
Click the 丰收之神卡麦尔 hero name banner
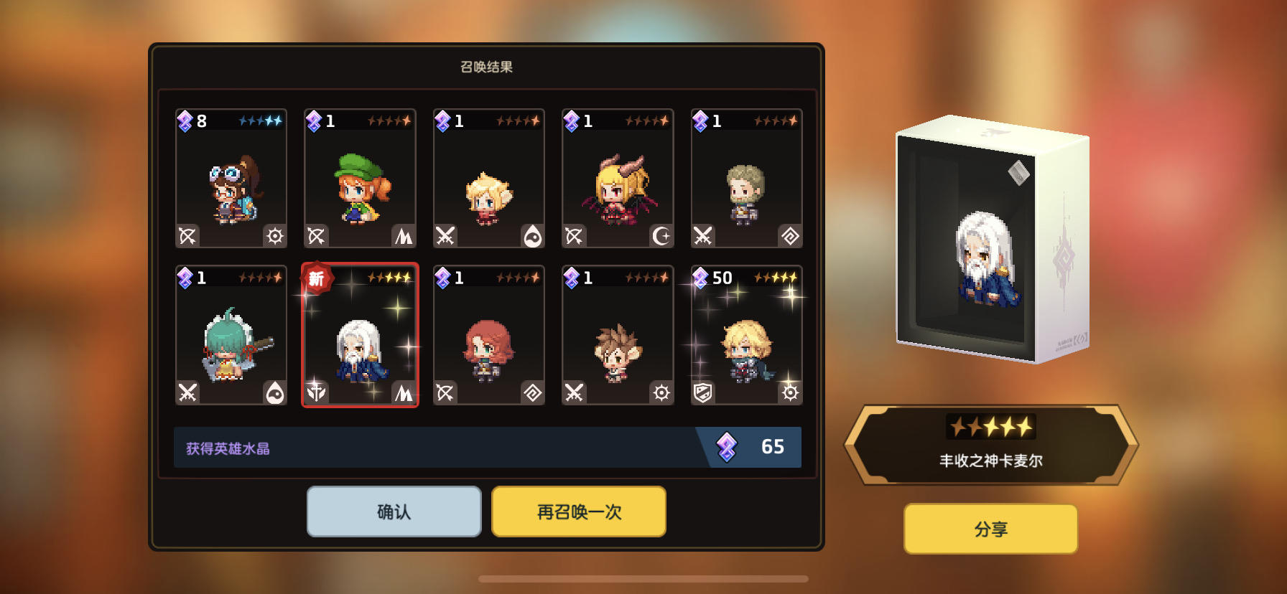tap(991, 445)
